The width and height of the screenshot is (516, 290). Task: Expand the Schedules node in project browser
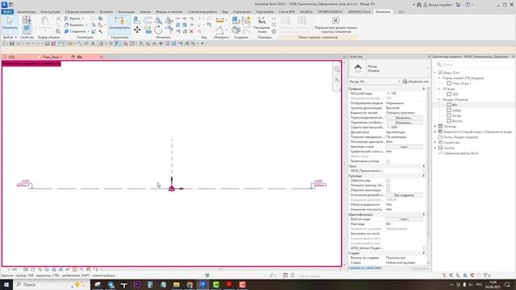click(x=435, y=131)
